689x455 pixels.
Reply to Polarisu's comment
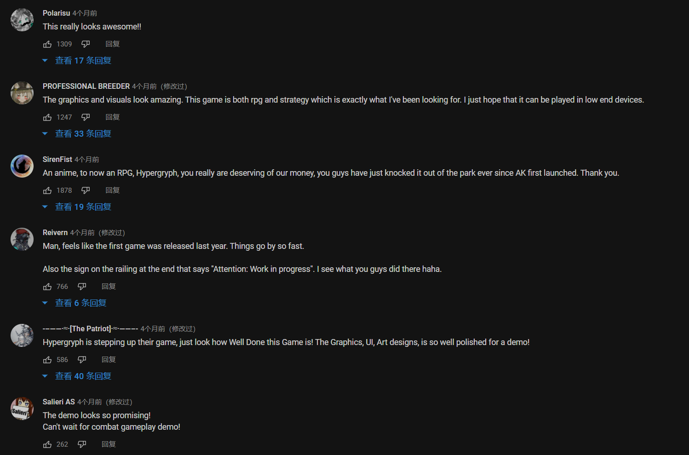(x=113, y=44)
